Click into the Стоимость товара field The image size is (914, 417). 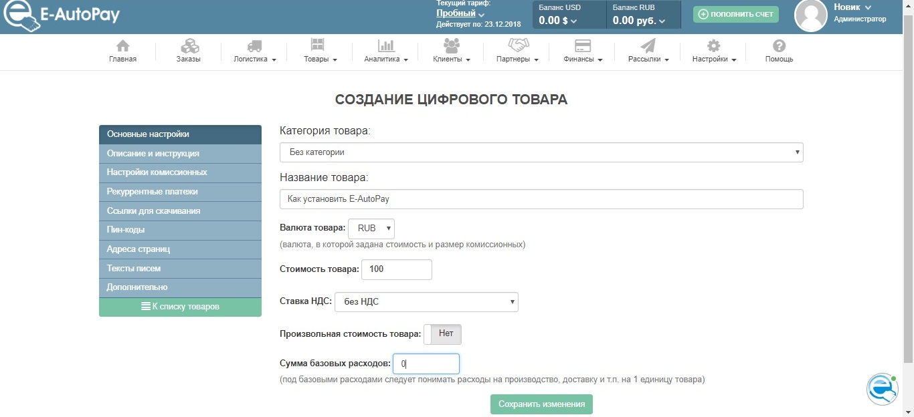tap(396, 269)
